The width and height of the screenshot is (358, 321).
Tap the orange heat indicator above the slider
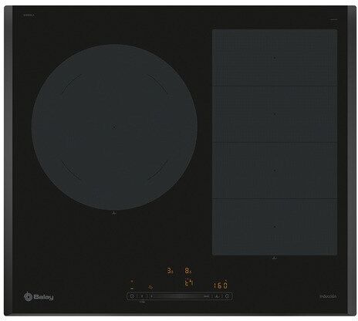[x=151, y=286]
